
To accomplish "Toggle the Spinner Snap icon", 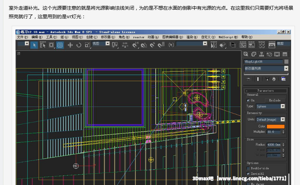I will pyautogui.click(x=161, y=45).
